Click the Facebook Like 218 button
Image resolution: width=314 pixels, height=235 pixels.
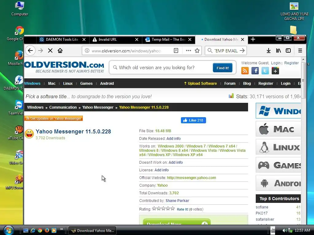193,120
